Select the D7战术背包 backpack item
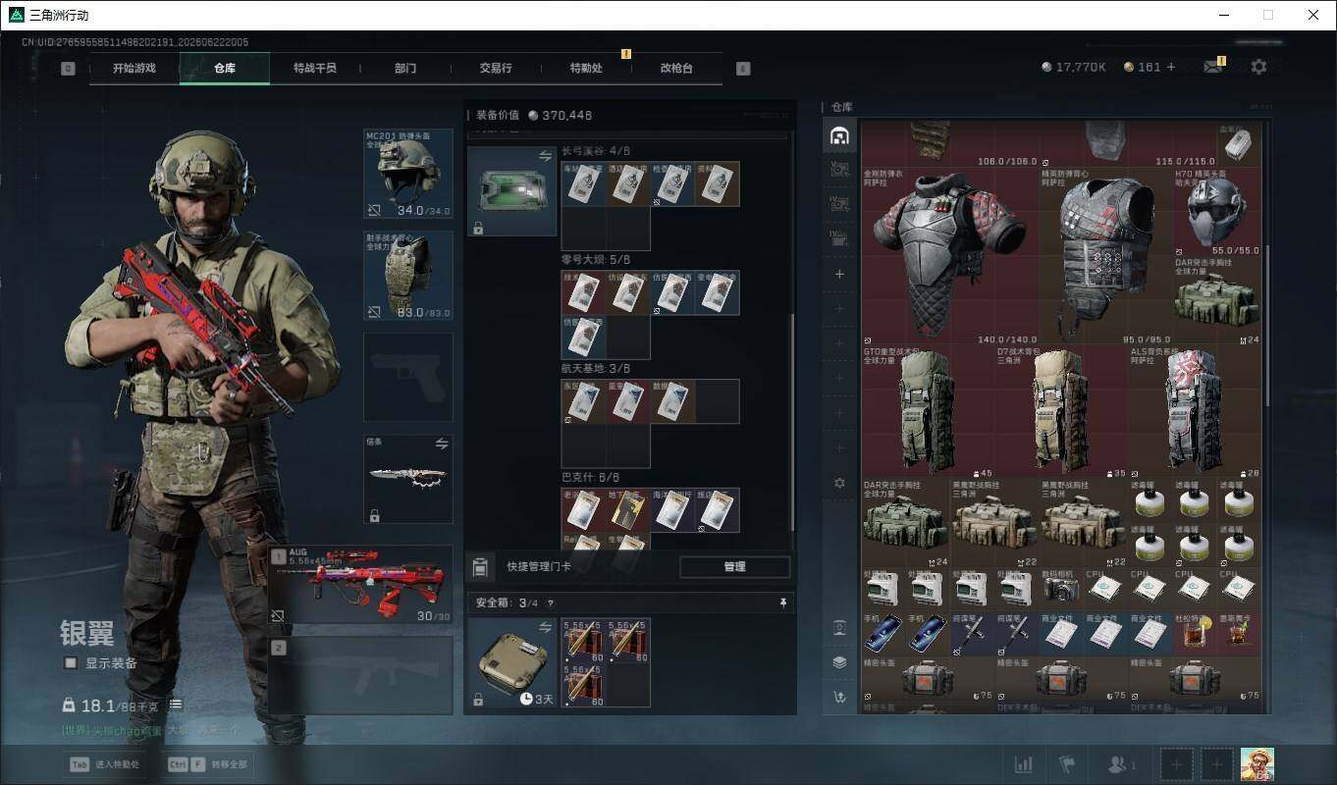The width and height of the screenshot is (1337, 785). (1060, 411)
